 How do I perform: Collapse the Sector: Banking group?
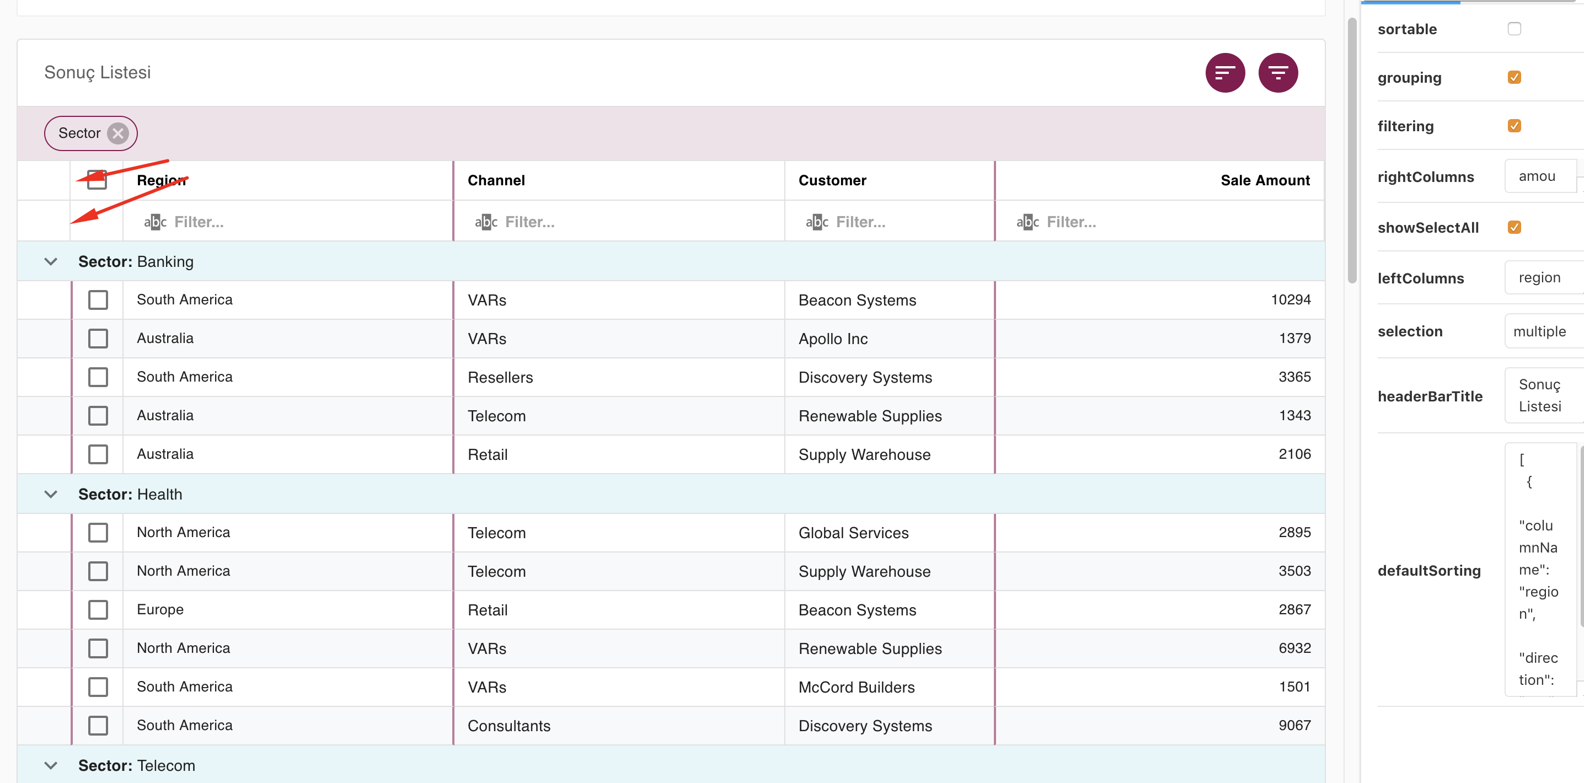pyautogui.click(x=51, y=262)
